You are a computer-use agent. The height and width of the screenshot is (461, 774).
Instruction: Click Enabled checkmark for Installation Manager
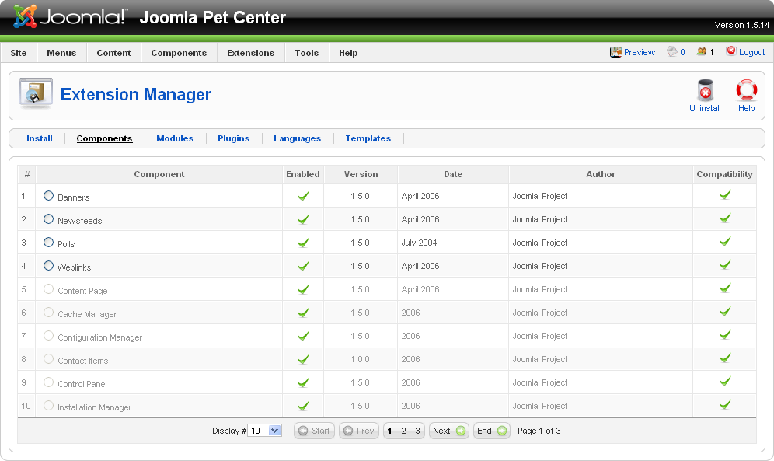pos(303,406)
